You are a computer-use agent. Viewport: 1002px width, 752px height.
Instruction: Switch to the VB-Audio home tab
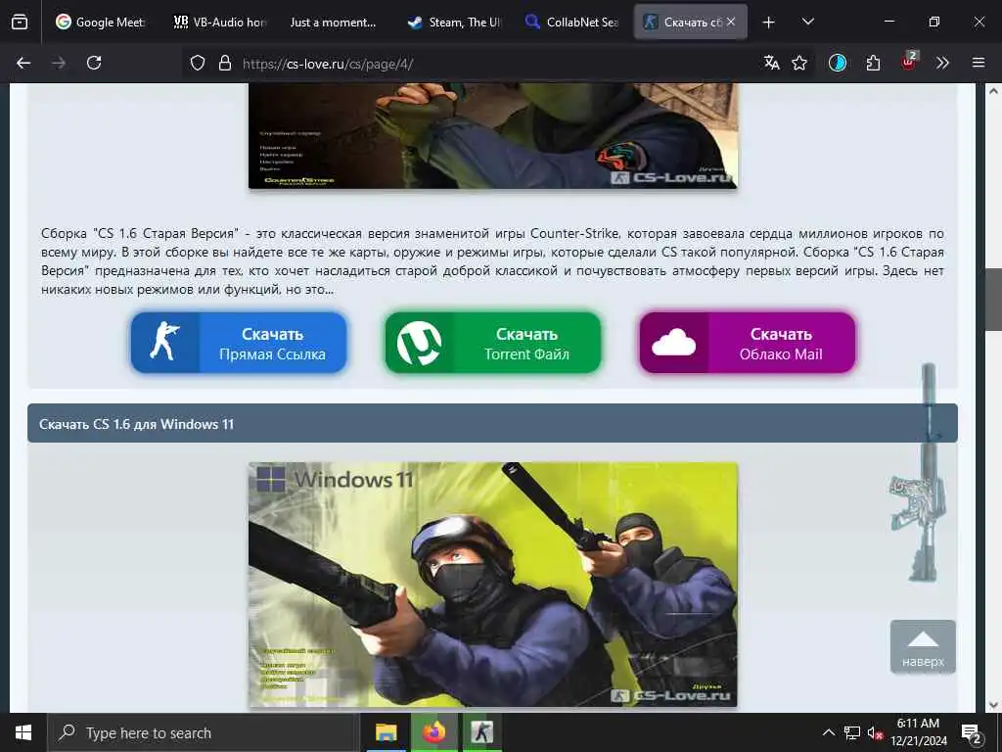click(x=219, y=22)
